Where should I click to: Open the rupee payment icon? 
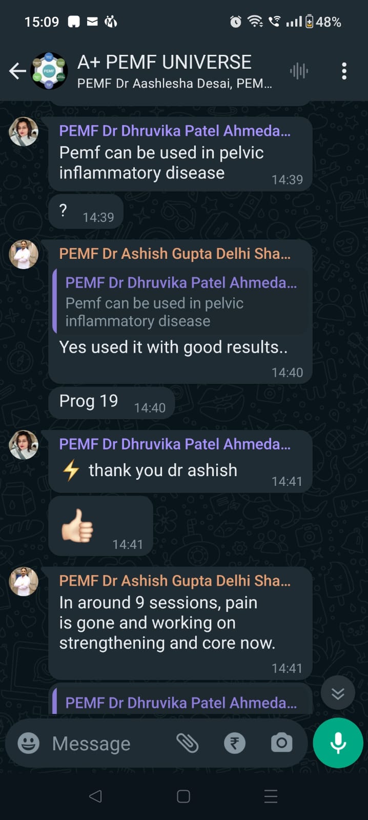235,743
